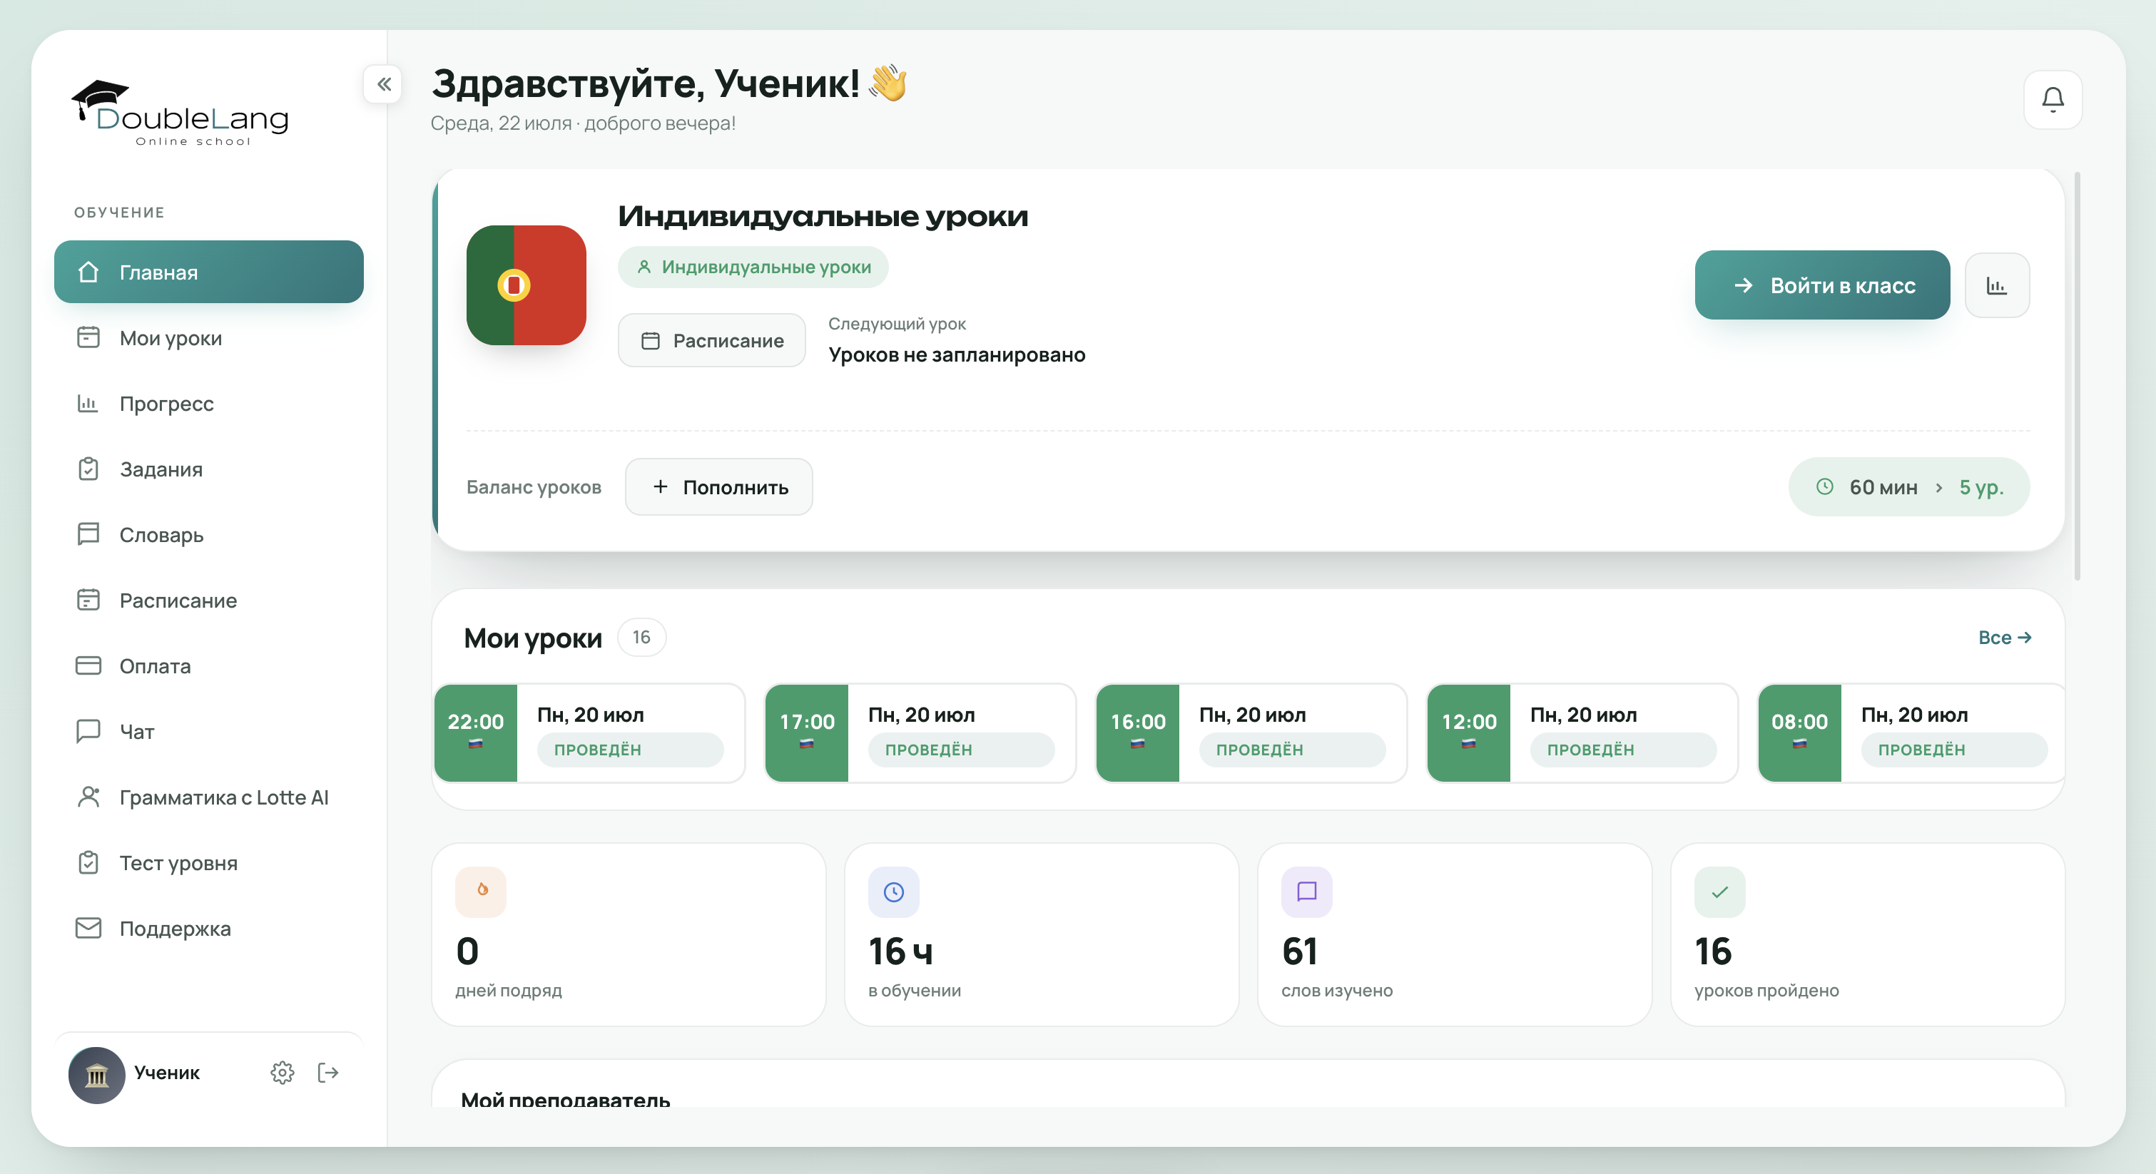The height and width of the screenshot is (1174, 2156).
Task: Open Прогресс section in sidebar
Action: 208,403
